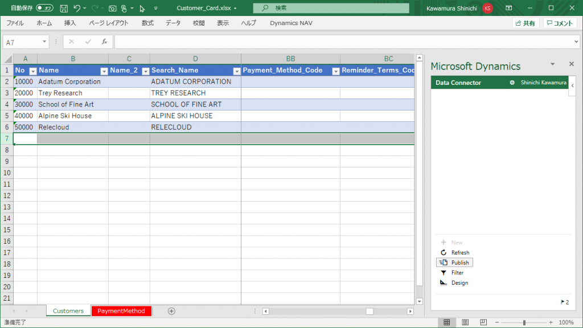583x328 pixels.
Task: Switch to Page Layout view icon
Action: click(465, 322)
